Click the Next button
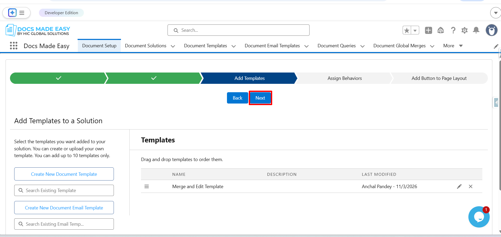The height and width of the screenshot is (237, 501). point(260,98)
